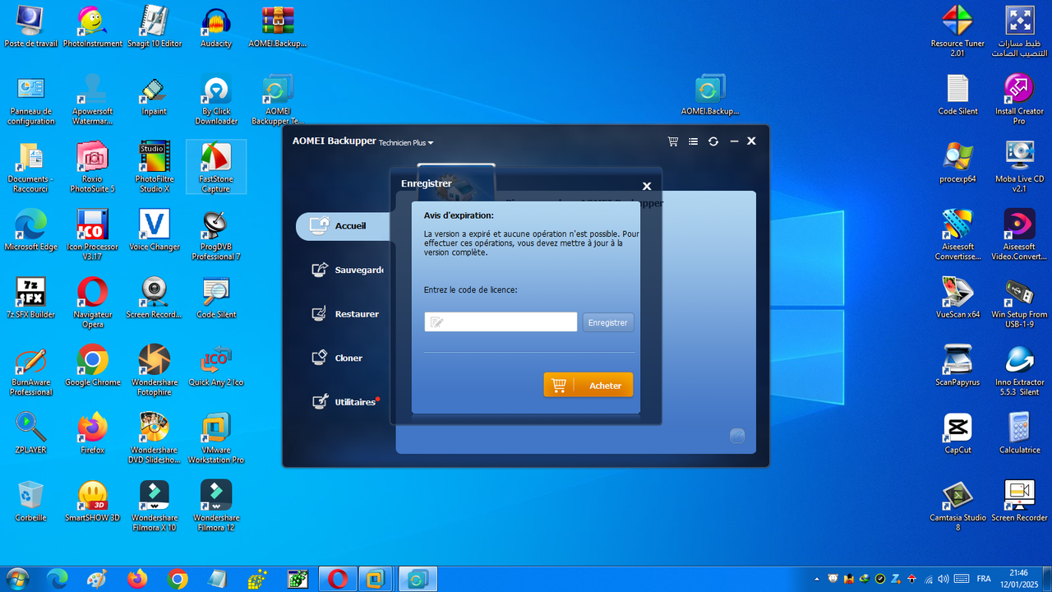The width and height of the screenshot is (1052, 592).
Task: Open the Apowersoft Watermark desktop icon
Action: pyautogui.click(x=93, y=99)
